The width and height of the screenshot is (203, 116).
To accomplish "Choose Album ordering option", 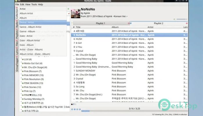I will pyautogui.click(x=43, y=18).
